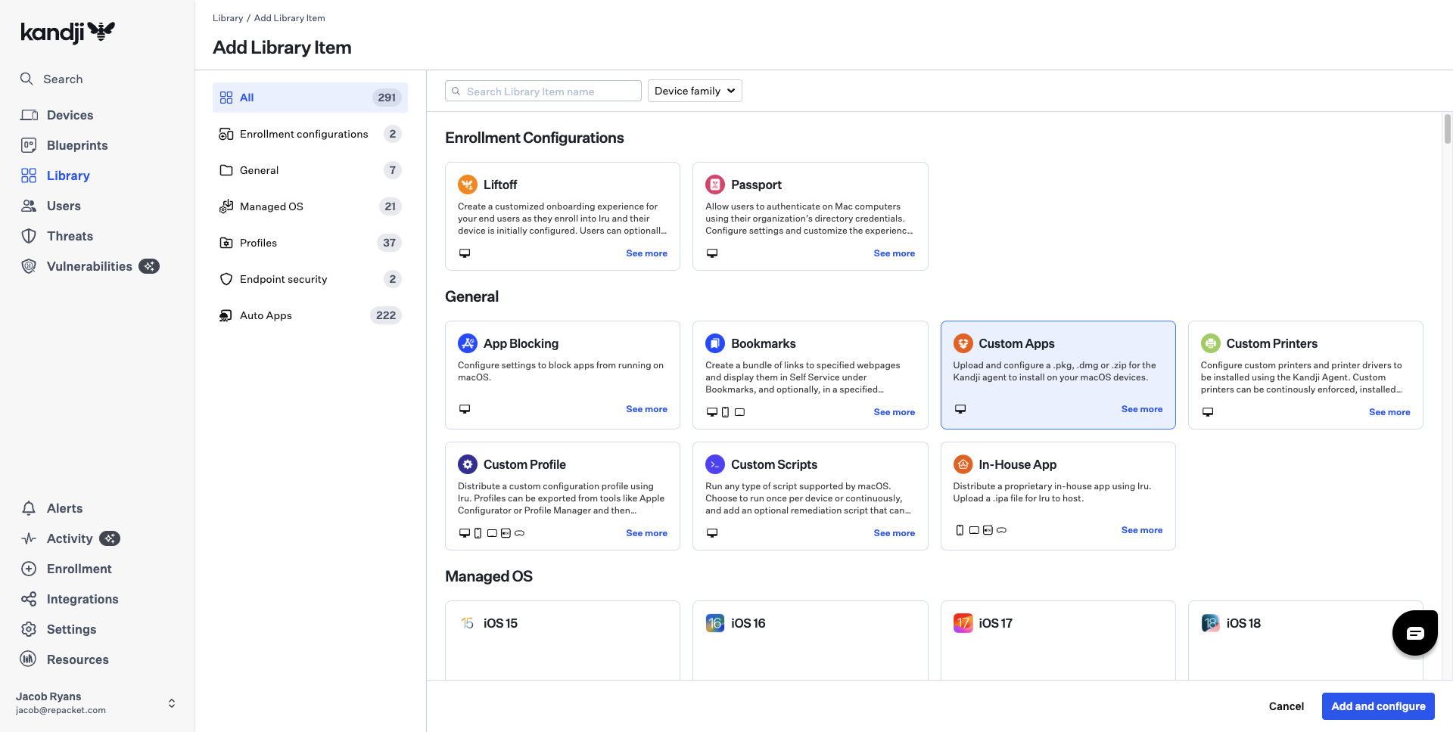1453x732 pixels.
Task: Click the Bookmarks card description text
Action: click(x=803, y=377)
